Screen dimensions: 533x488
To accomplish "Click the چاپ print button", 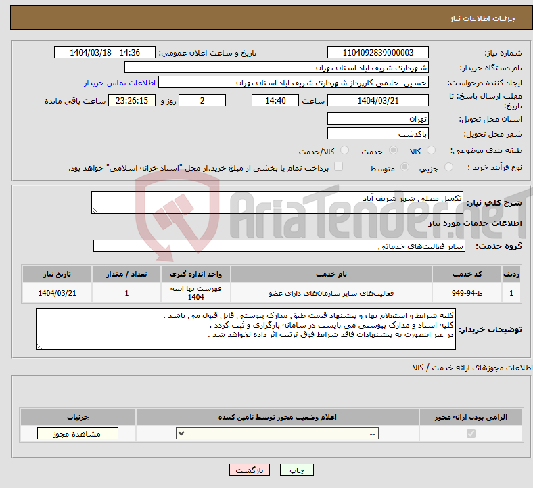I will coord(296,470).
